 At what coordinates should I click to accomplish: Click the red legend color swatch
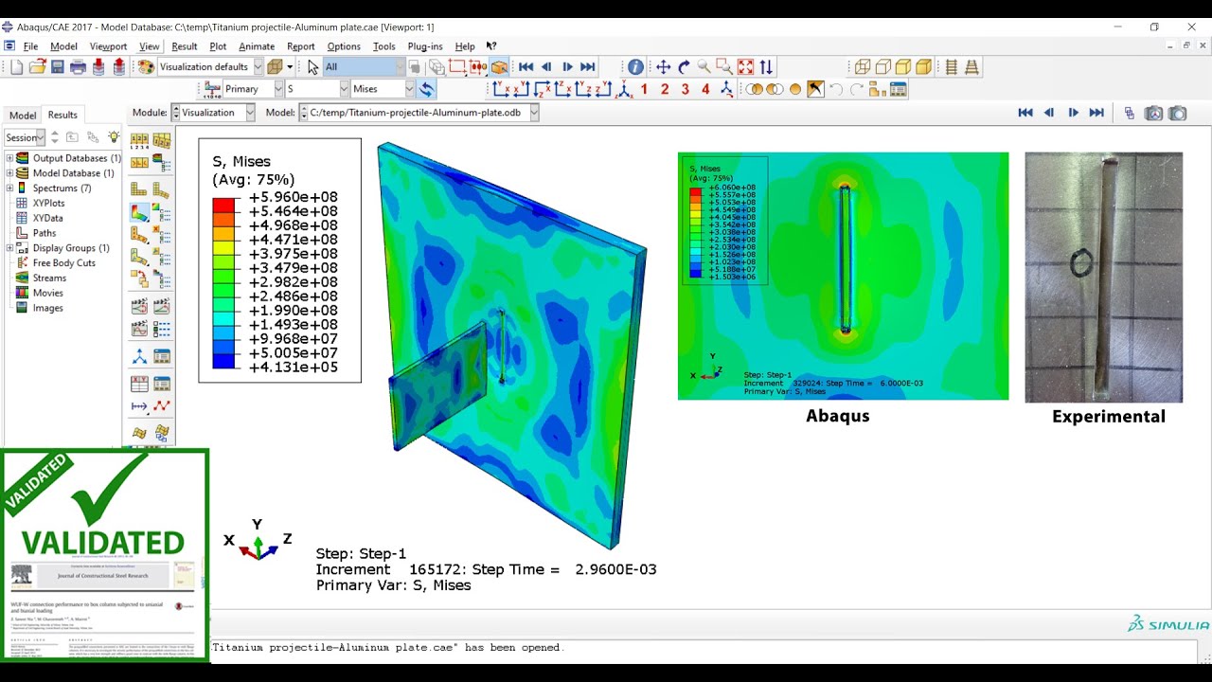click(223, 205)
